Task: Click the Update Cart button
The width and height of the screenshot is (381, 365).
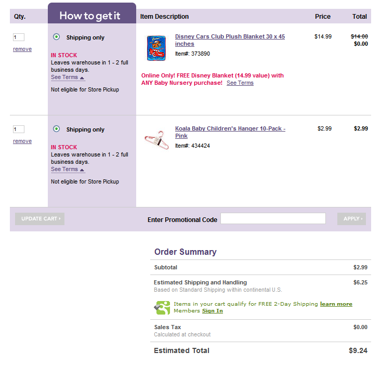Action: [x=40, y=219]
